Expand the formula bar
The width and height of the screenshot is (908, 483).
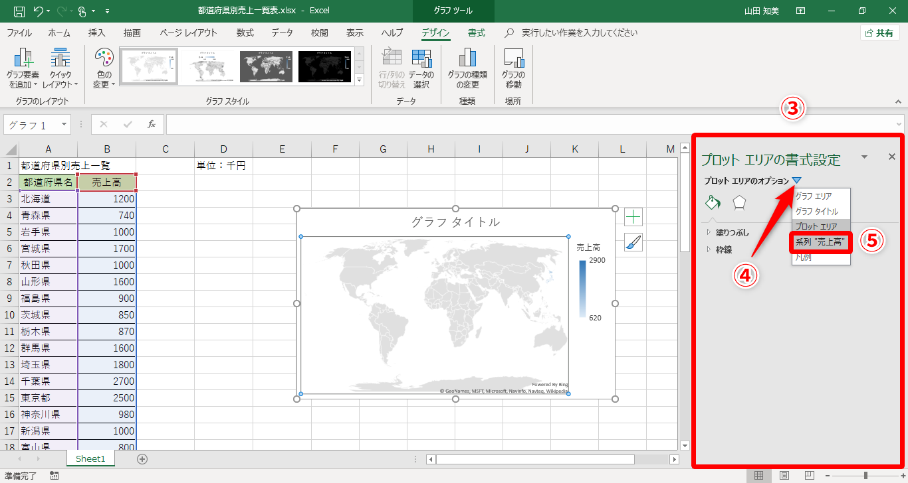tap(899, 124)
